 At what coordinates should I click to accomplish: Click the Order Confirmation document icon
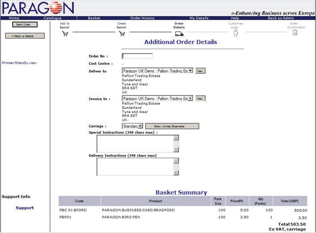[295, 32]
